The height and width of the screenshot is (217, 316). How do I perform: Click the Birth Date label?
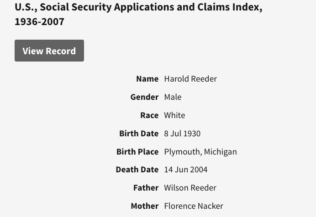[x=139, y=134]
